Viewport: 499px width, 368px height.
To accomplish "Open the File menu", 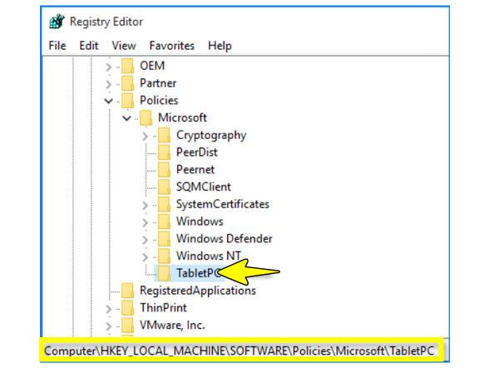I will (x=57, y=46).
